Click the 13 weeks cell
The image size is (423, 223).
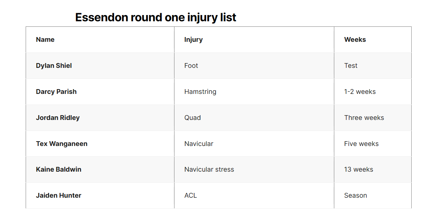[x=373, y=169]
